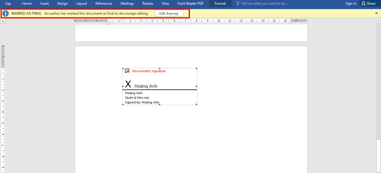
Task: Select the Format contextual tab
Action: [220, 3]
